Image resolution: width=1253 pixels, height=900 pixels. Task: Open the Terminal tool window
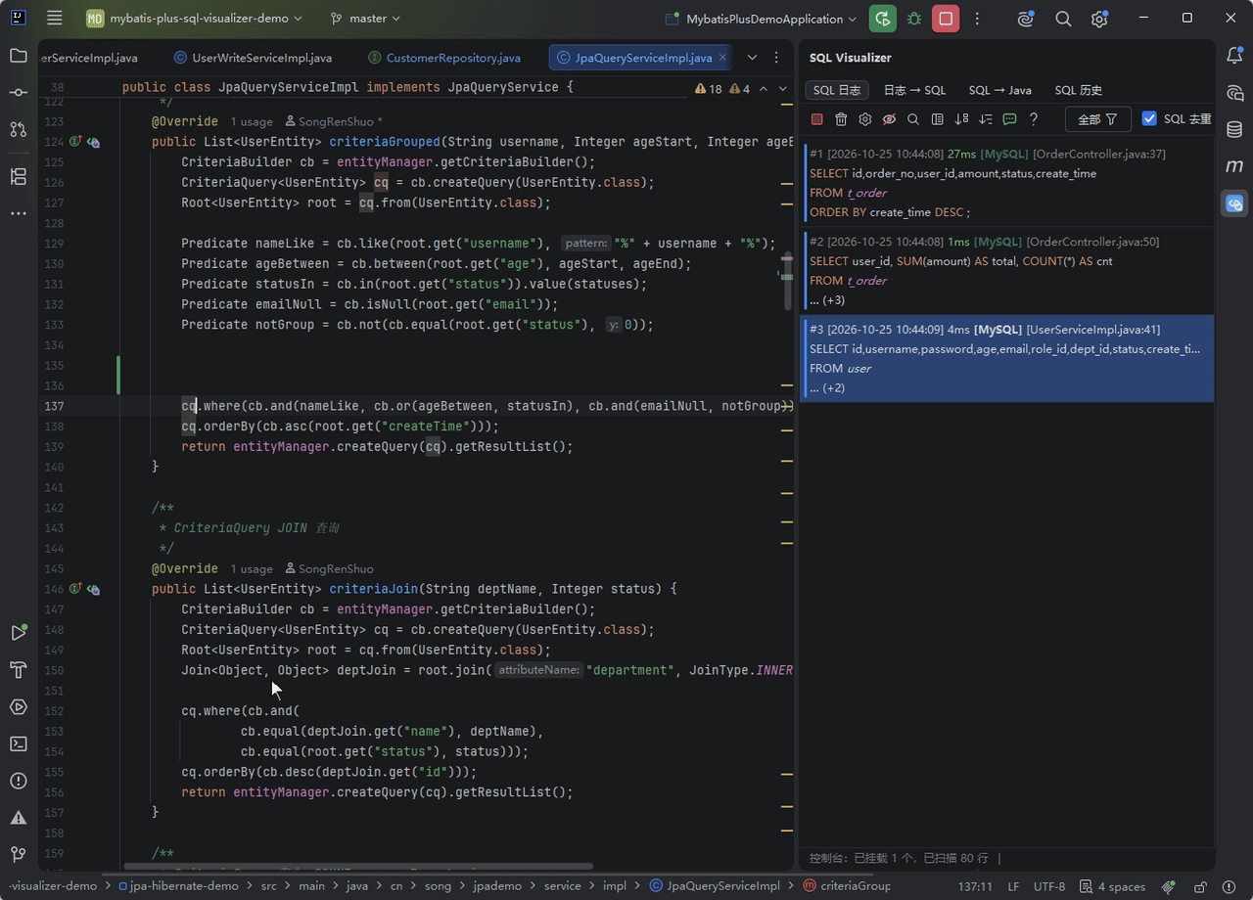click(x=19, y=743)
